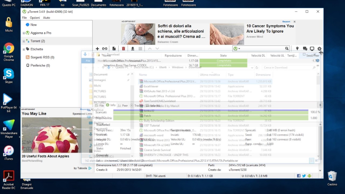Click the Add Torrent from URL link icon
Viewport: 345px width, 194px height.
tap(105, 49)
